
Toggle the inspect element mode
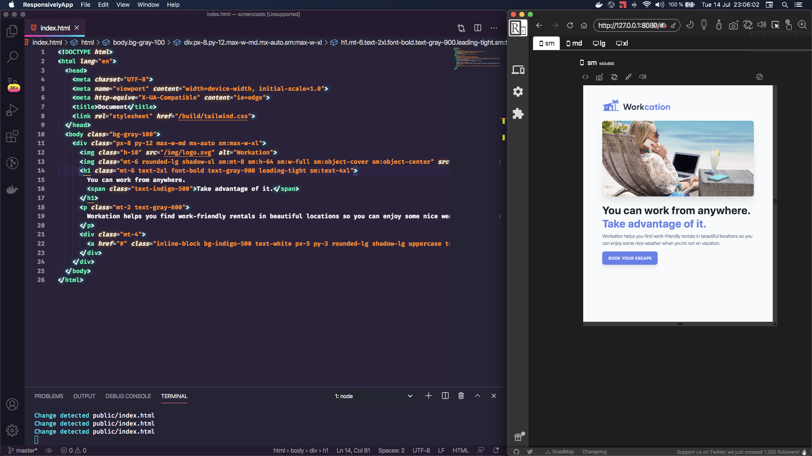coord(775,25)
